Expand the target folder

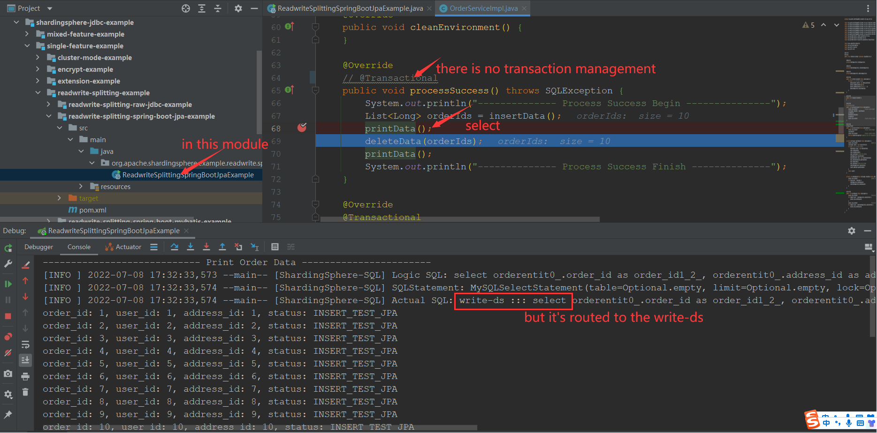pos(59,198)
